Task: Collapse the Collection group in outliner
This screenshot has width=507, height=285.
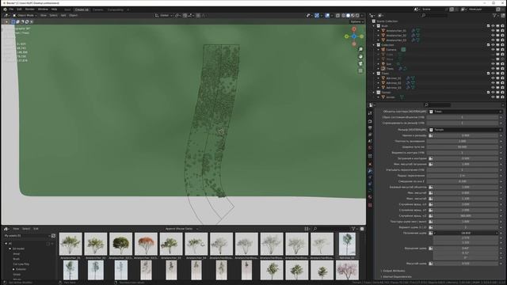Action: pyautogui.click(x=374, y=45)
